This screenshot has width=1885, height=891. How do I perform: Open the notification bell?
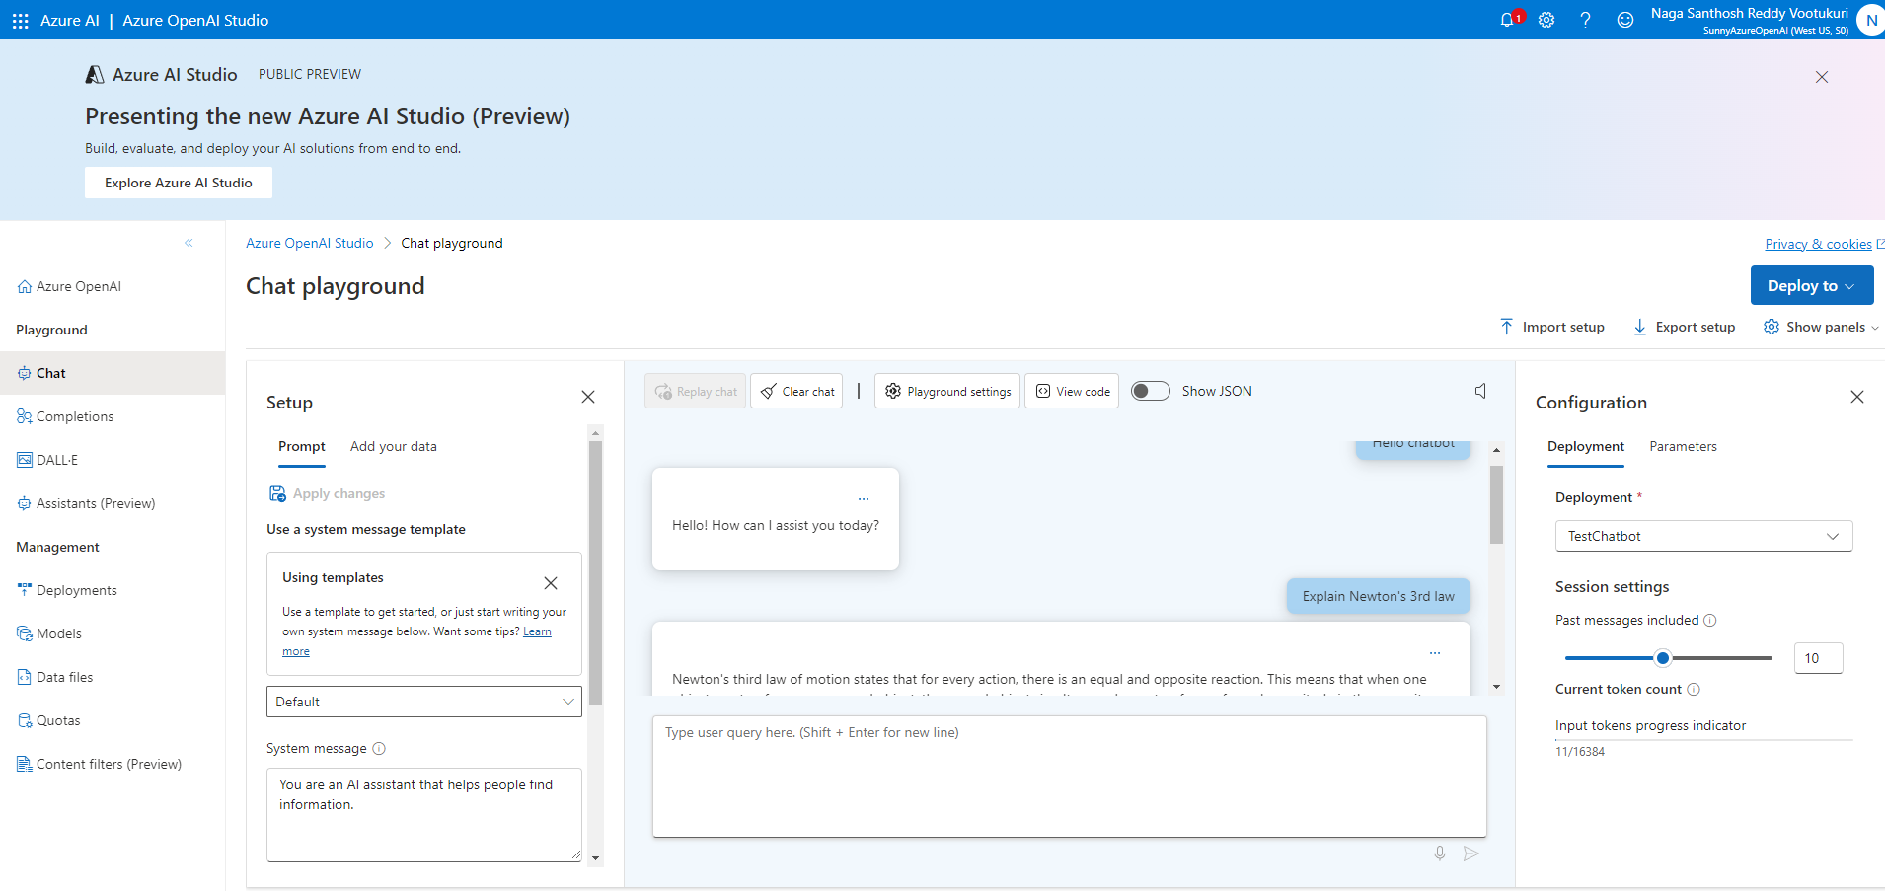click(1507, 19)
